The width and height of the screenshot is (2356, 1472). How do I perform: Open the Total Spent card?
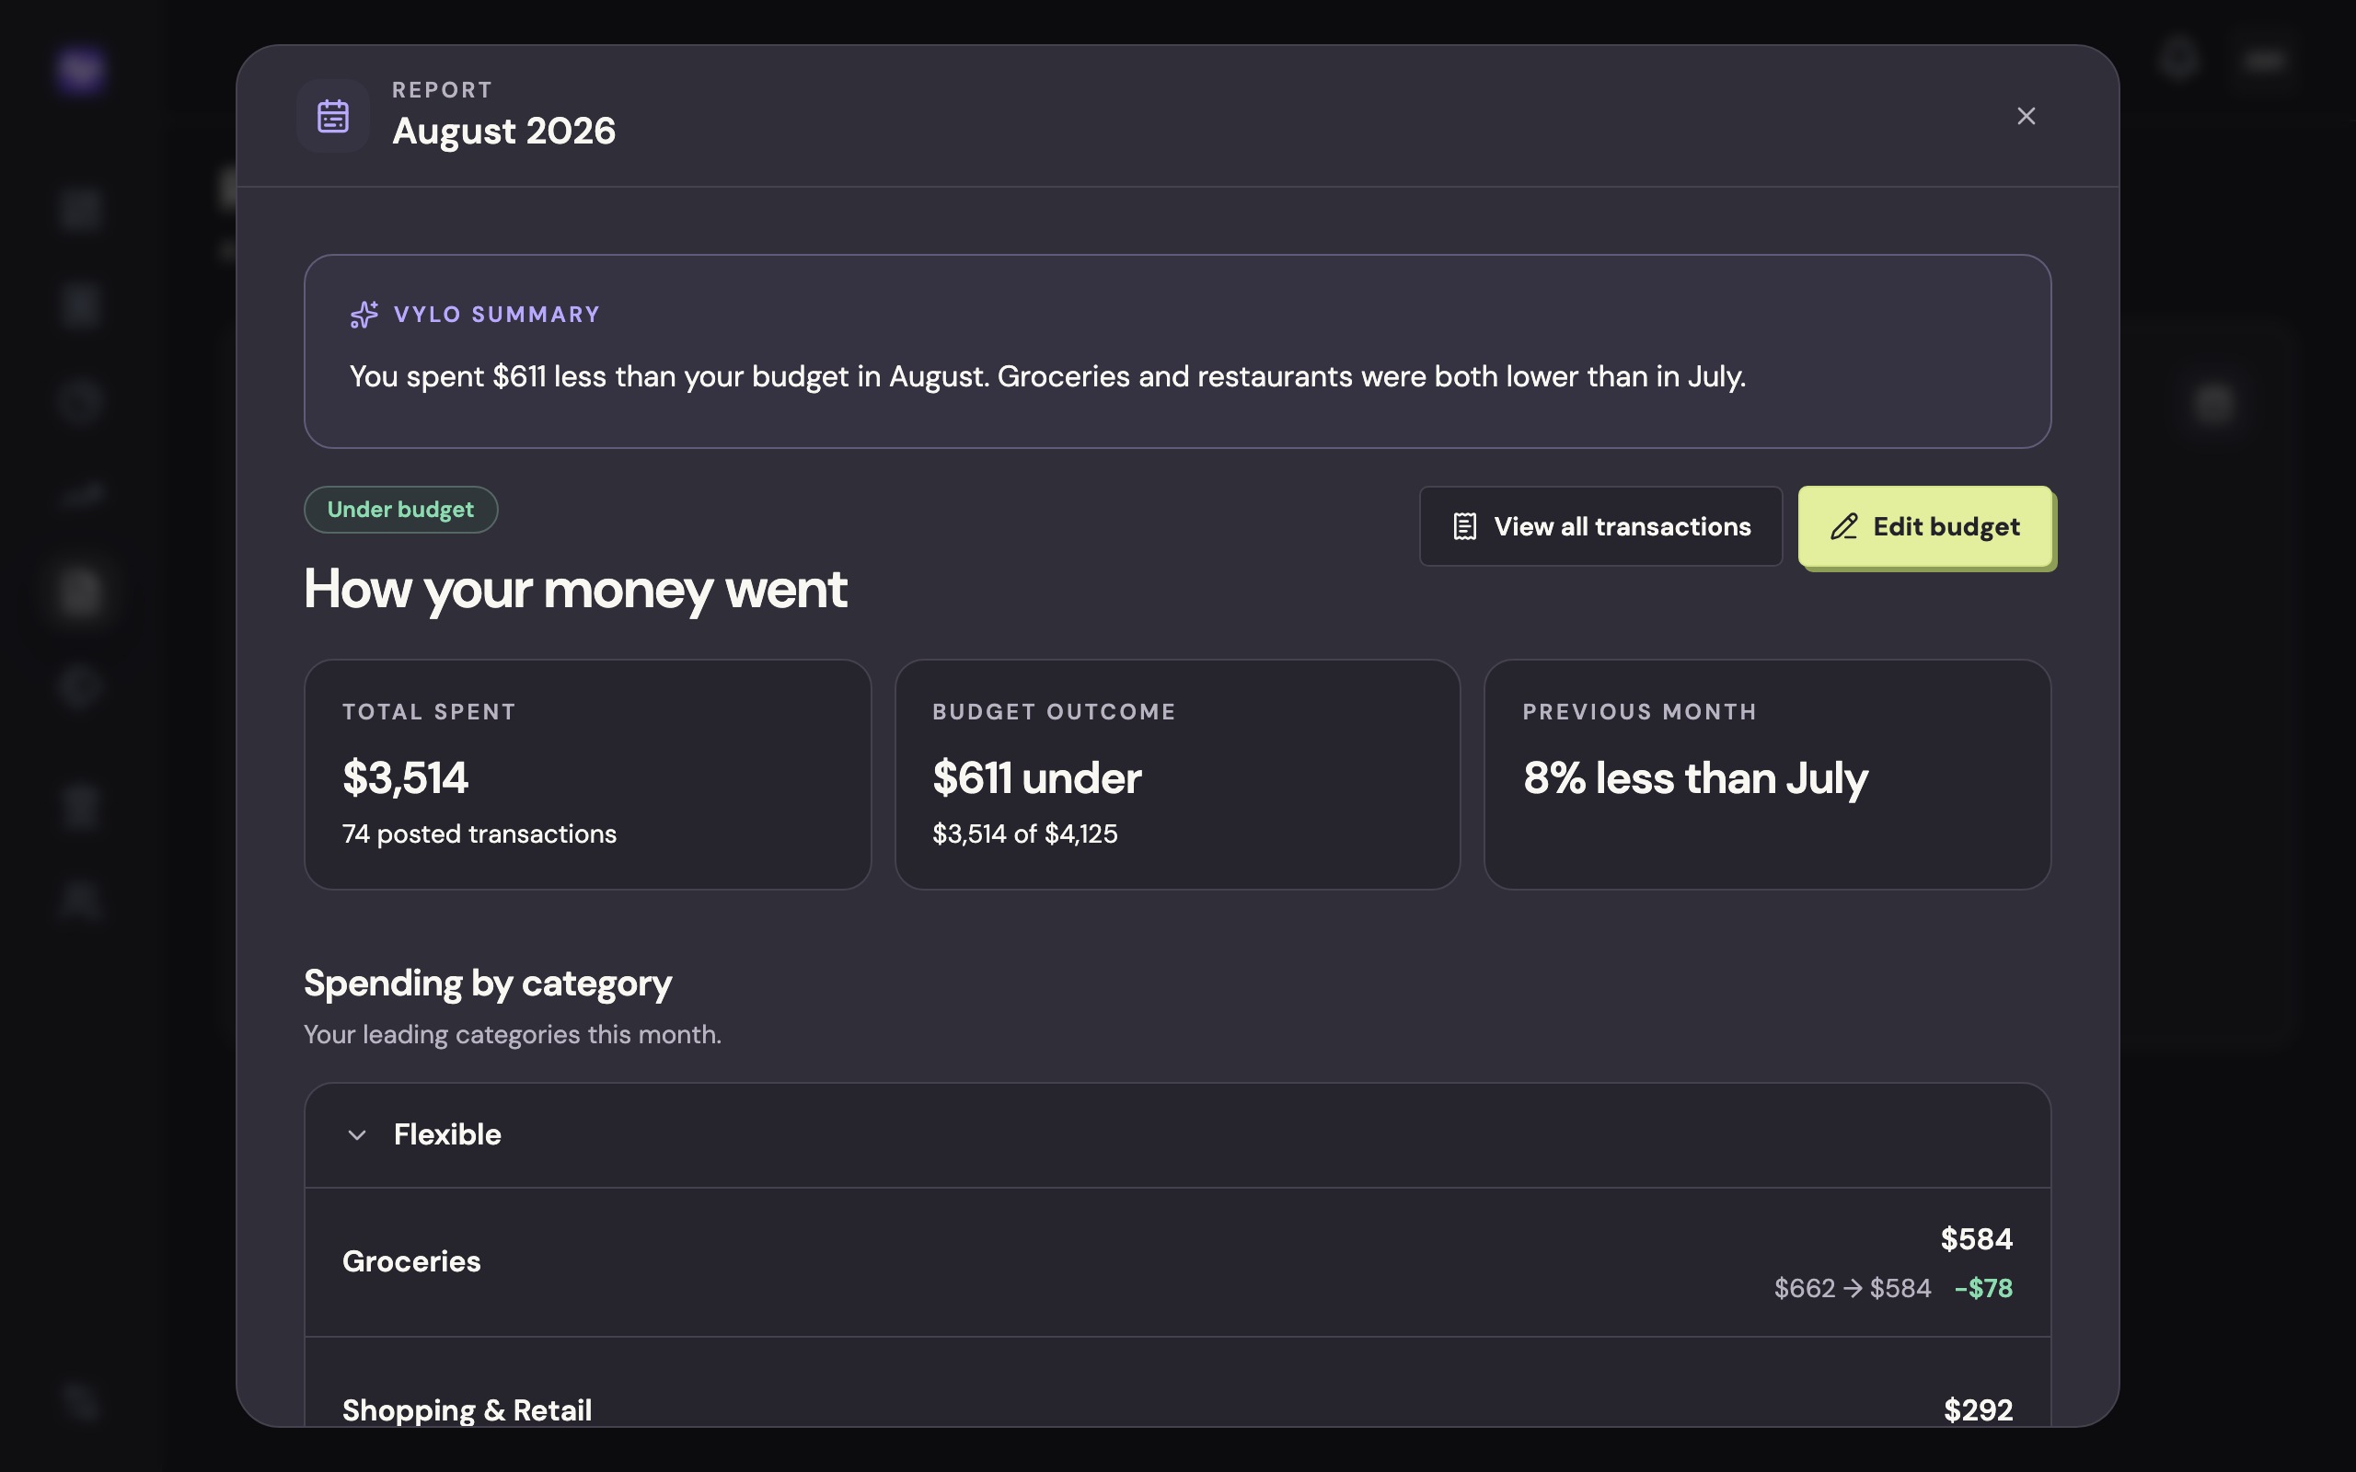click(x=587, y=774)
